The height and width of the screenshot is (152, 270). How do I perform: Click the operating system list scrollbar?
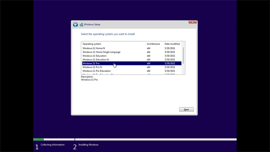pos(183,56)
